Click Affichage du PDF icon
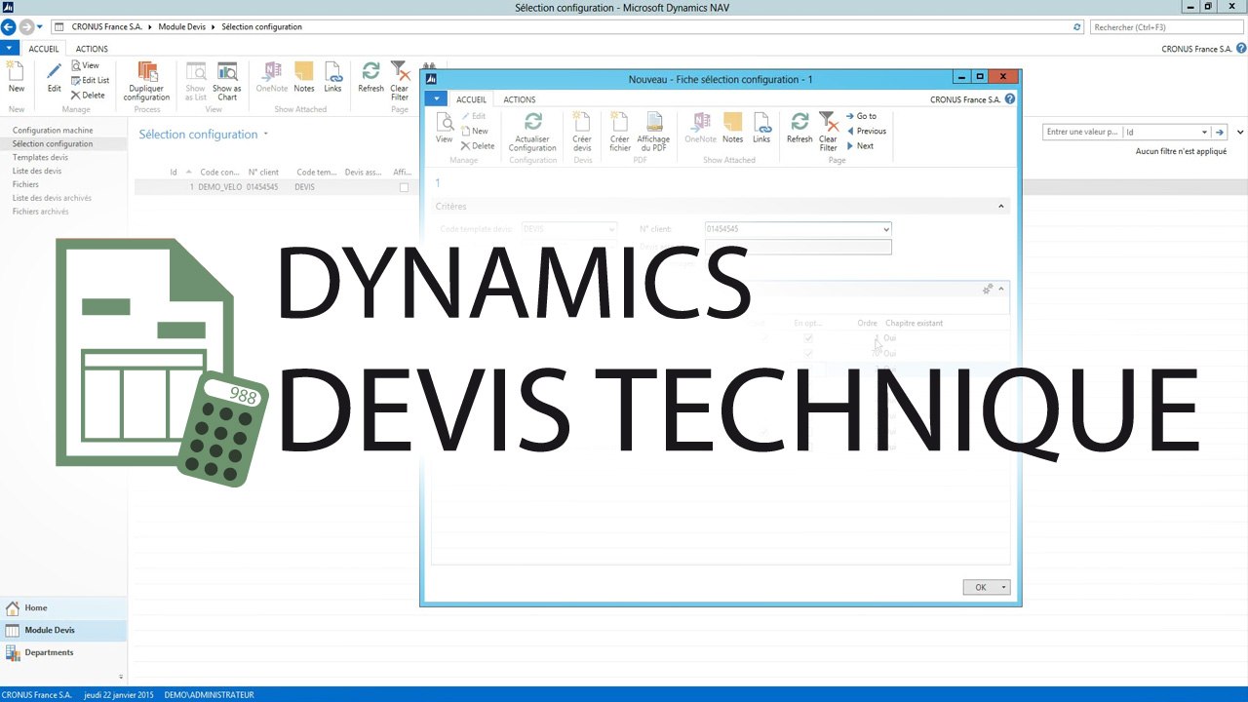This screenshot has width=1248, height=702. (653, 123)
